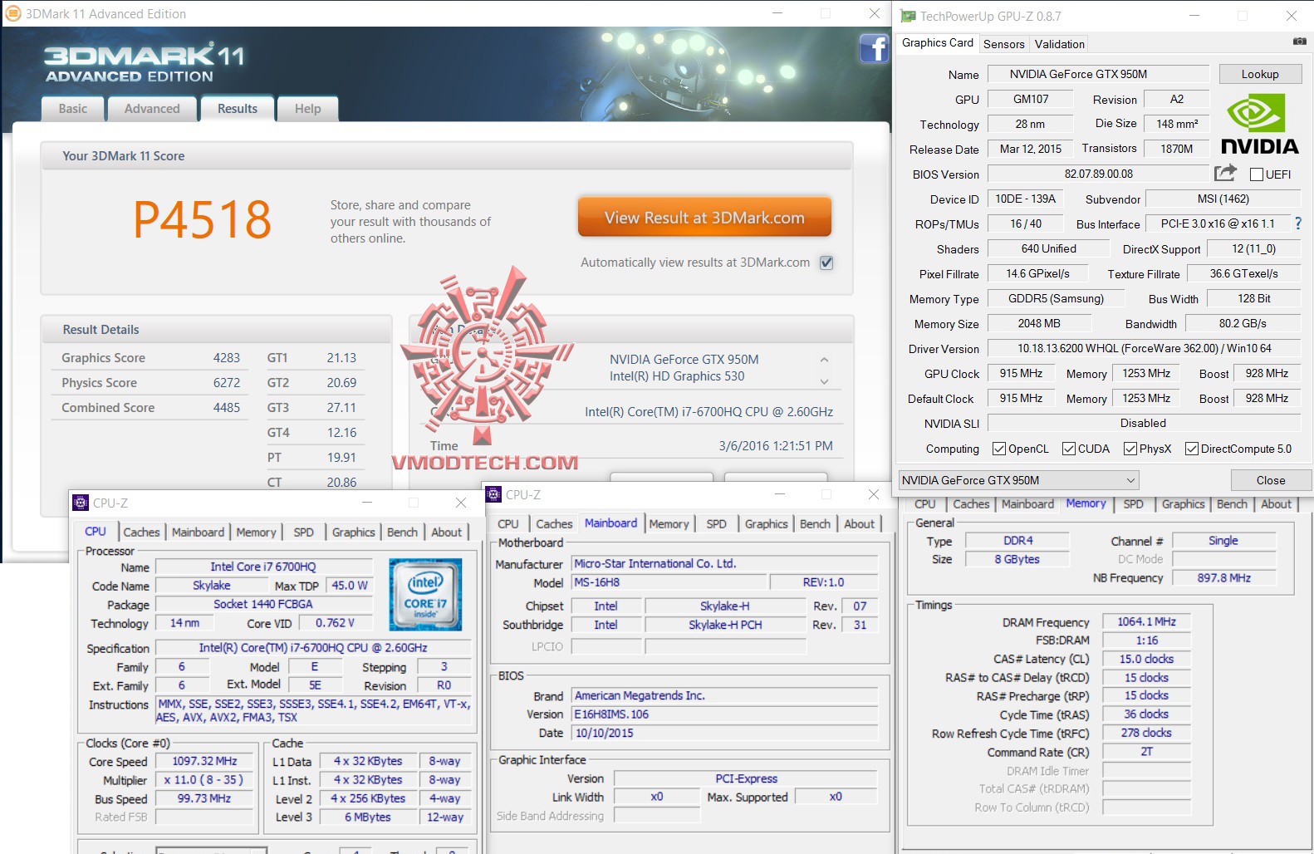Click the BIOS export share icon

click(1225, 173)
